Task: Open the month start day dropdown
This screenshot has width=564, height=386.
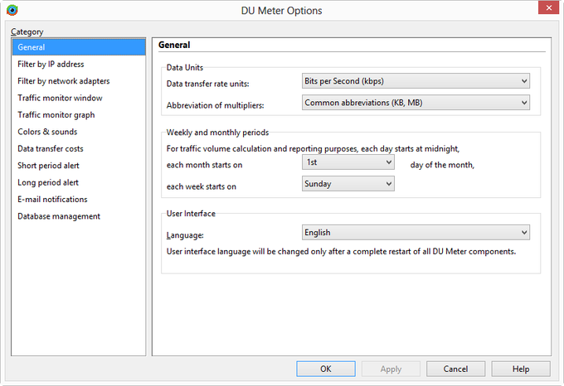Action: pos(348,163)
